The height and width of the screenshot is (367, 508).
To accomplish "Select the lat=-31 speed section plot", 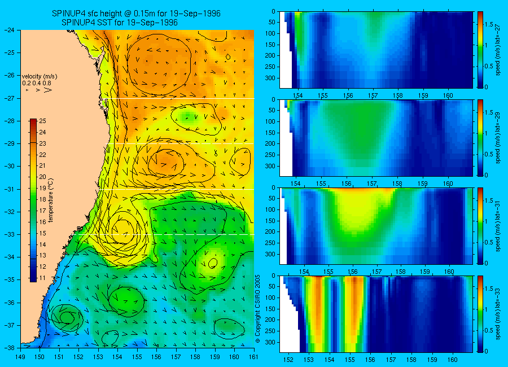I will pos(376,226).
